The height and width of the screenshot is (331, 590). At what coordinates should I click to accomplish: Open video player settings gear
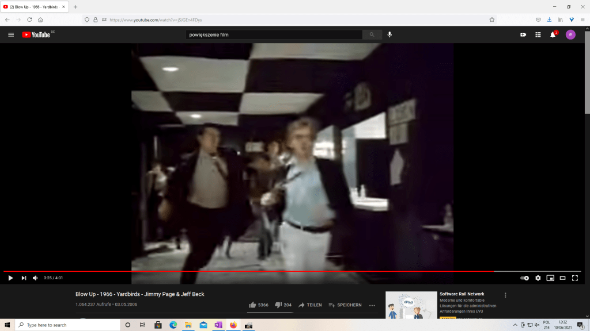pyautogui.click(x=538, y=278)
